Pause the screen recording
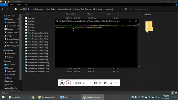The height and width of the screenshot is (100, 178). tap(62, 83)
